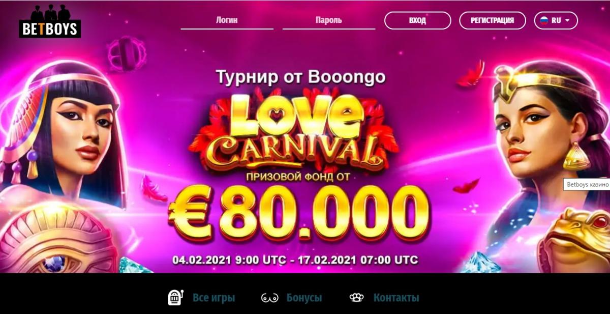Click the brass knuckles icon beside Контакты
The width and height of the screenshot is (610, 314).
(x=357, y=298)
